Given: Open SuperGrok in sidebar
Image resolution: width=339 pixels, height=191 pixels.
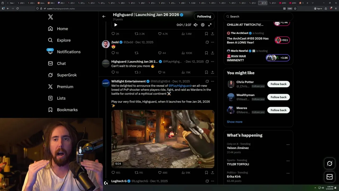Looking at the screenshot, I should pos(62,75).
